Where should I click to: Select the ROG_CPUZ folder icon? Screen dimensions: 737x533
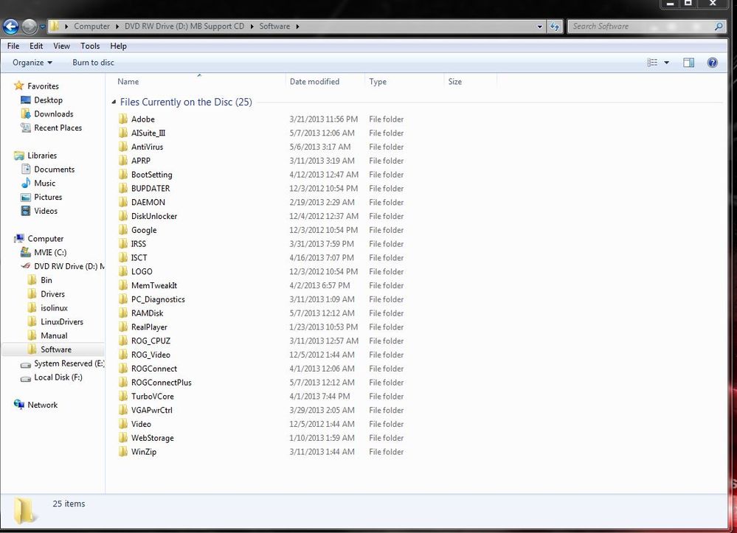pyautogui.click(x=122, y=341)
